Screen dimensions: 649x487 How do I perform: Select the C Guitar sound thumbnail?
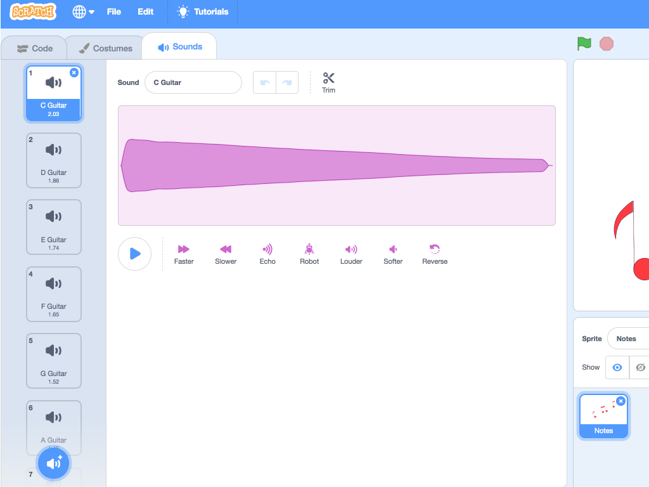(53, 94)
